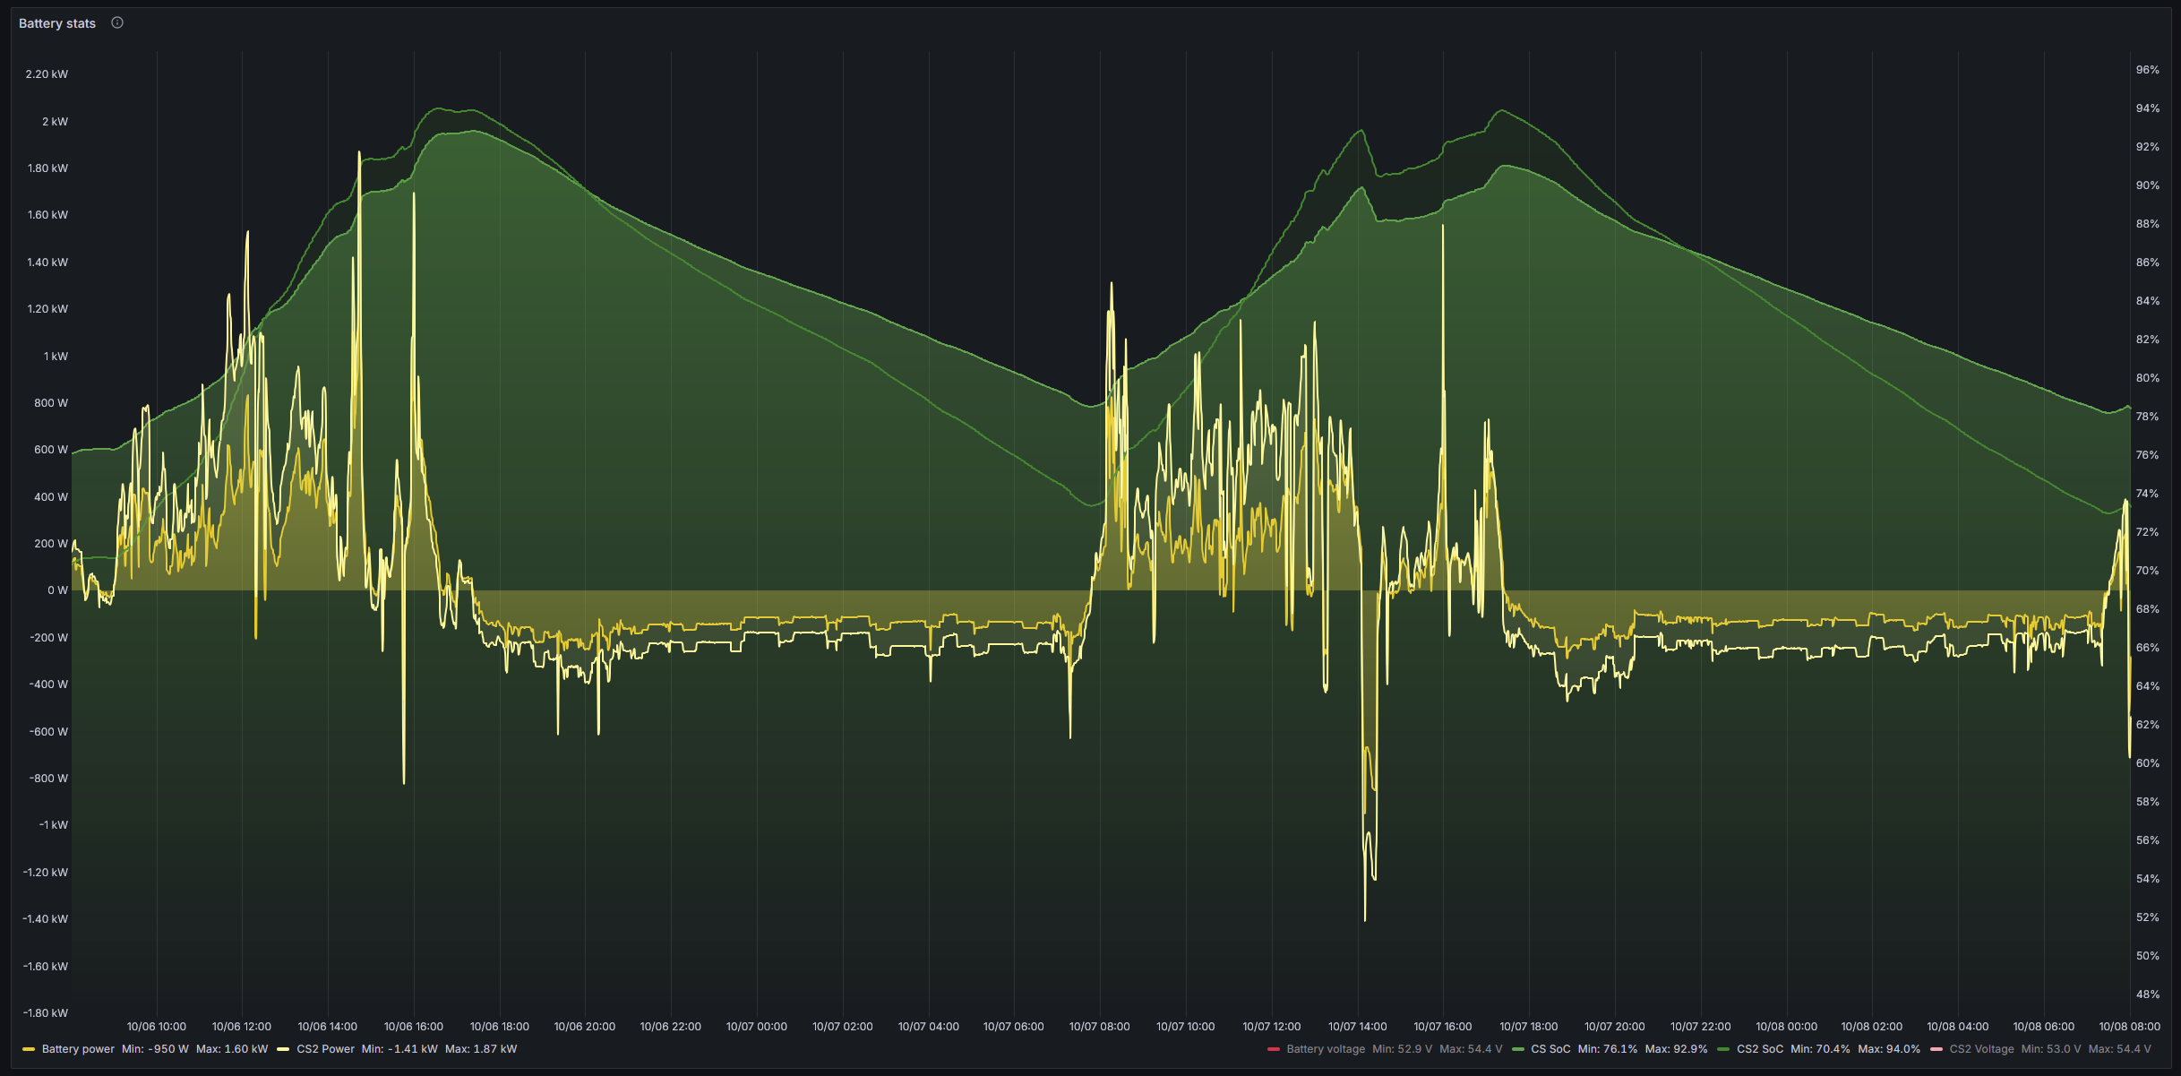Click the 2 kW left axis label

55,122
